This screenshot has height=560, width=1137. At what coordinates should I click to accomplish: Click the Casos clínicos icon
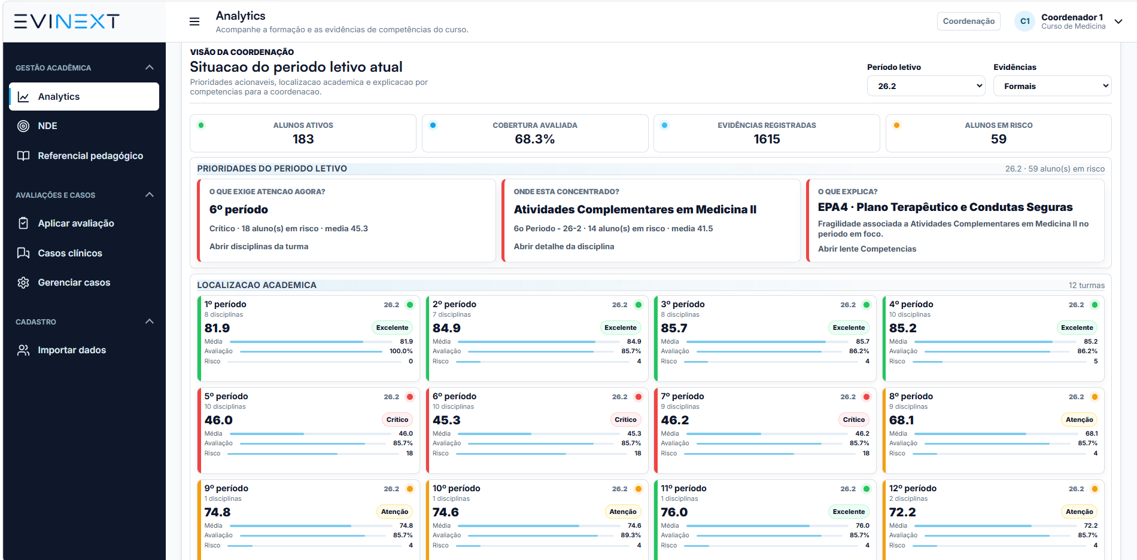click(x=23, y=253)
